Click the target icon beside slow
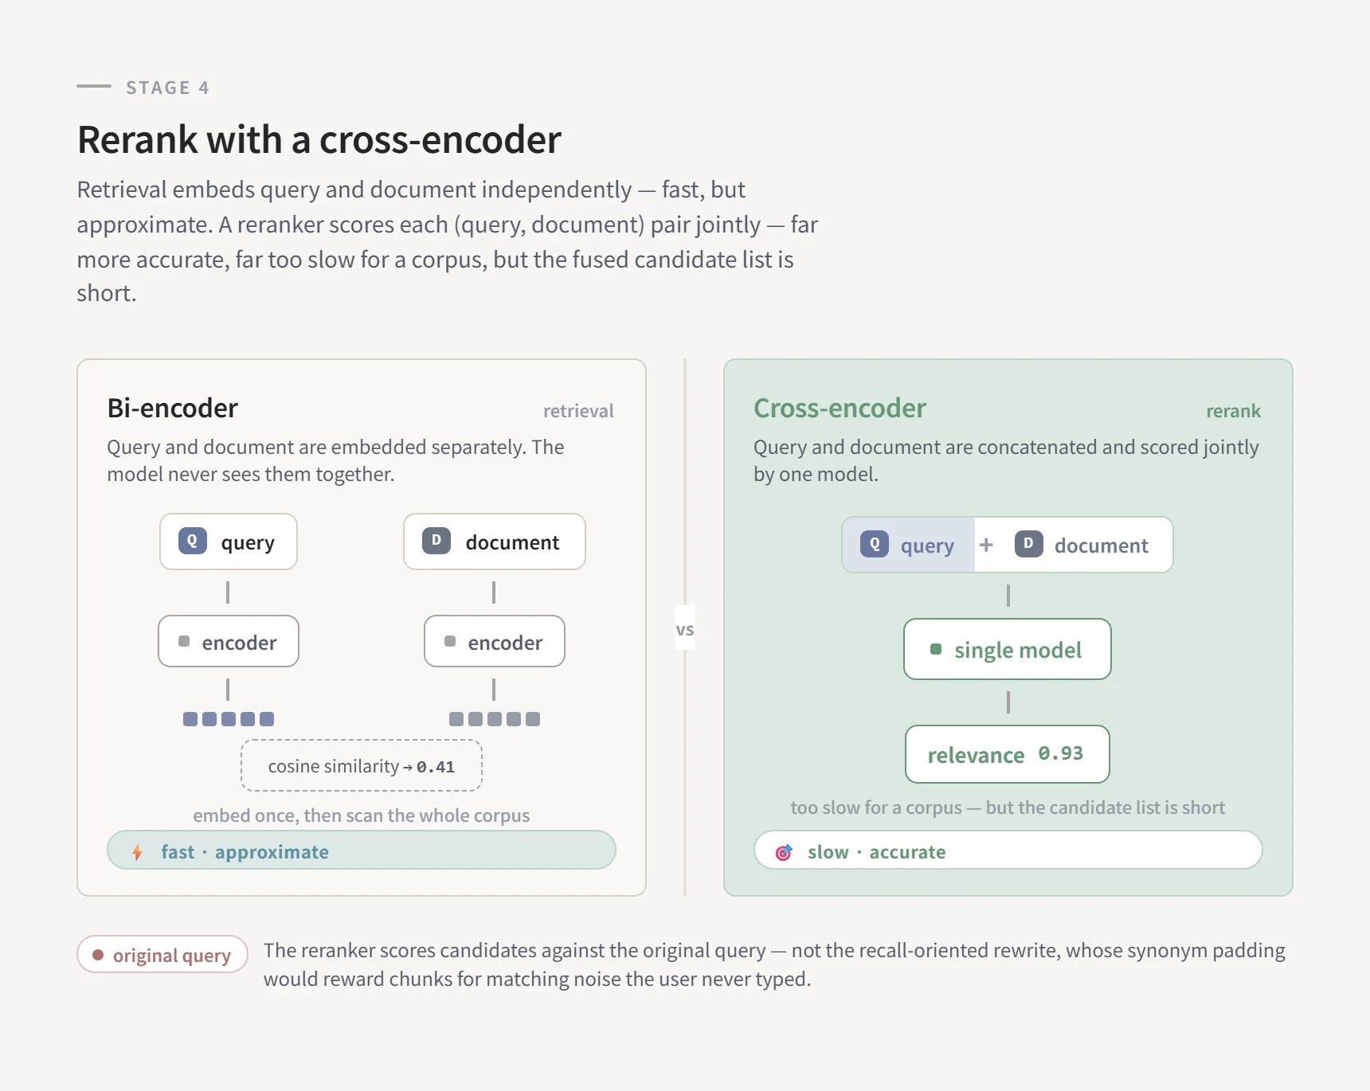 (x=784, y=852)
